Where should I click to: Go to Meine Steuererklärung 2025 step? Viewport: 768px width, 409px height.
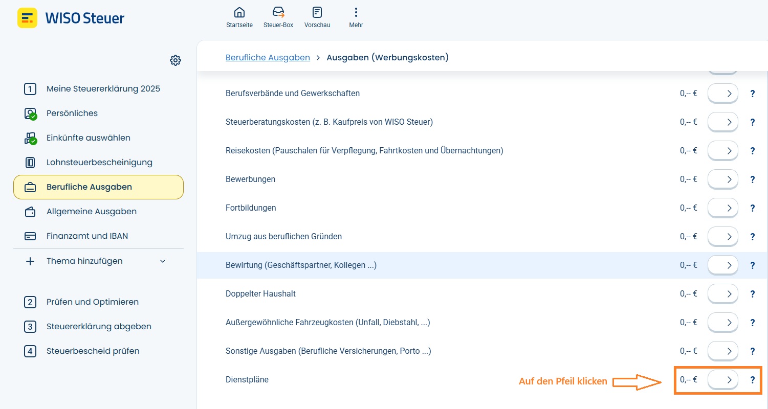(98, 89)
